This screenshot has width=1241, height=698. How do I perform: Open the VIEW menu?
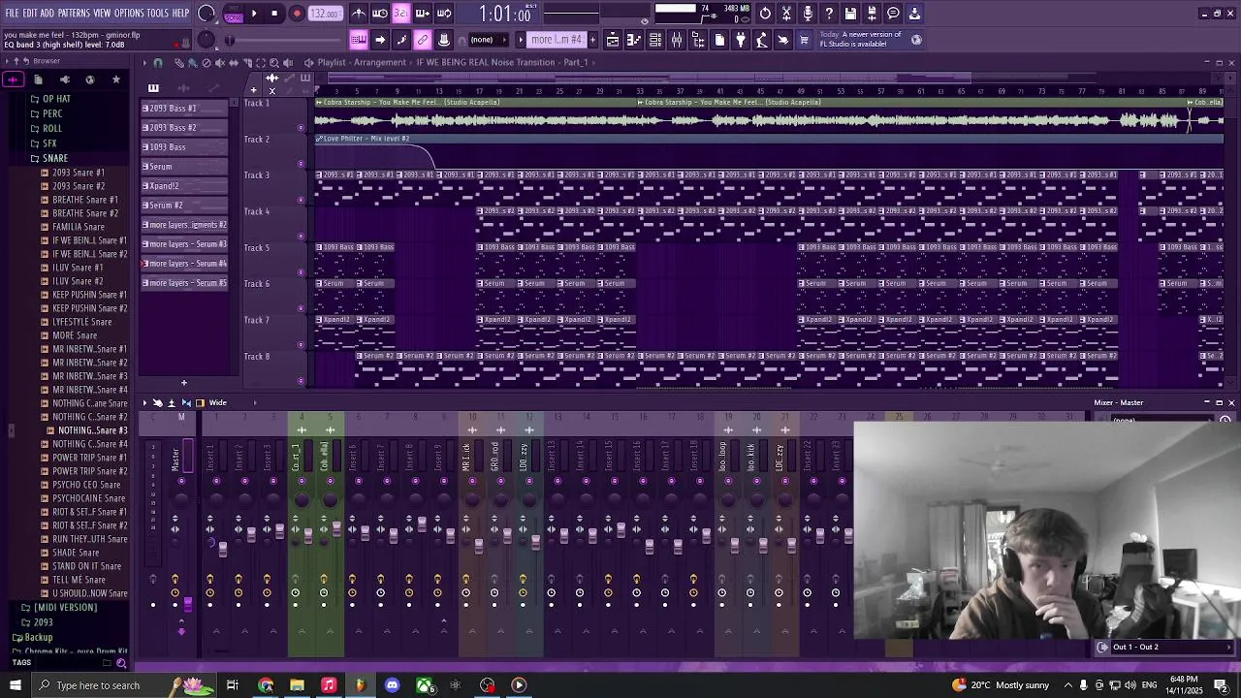click(x=102, y=14)
